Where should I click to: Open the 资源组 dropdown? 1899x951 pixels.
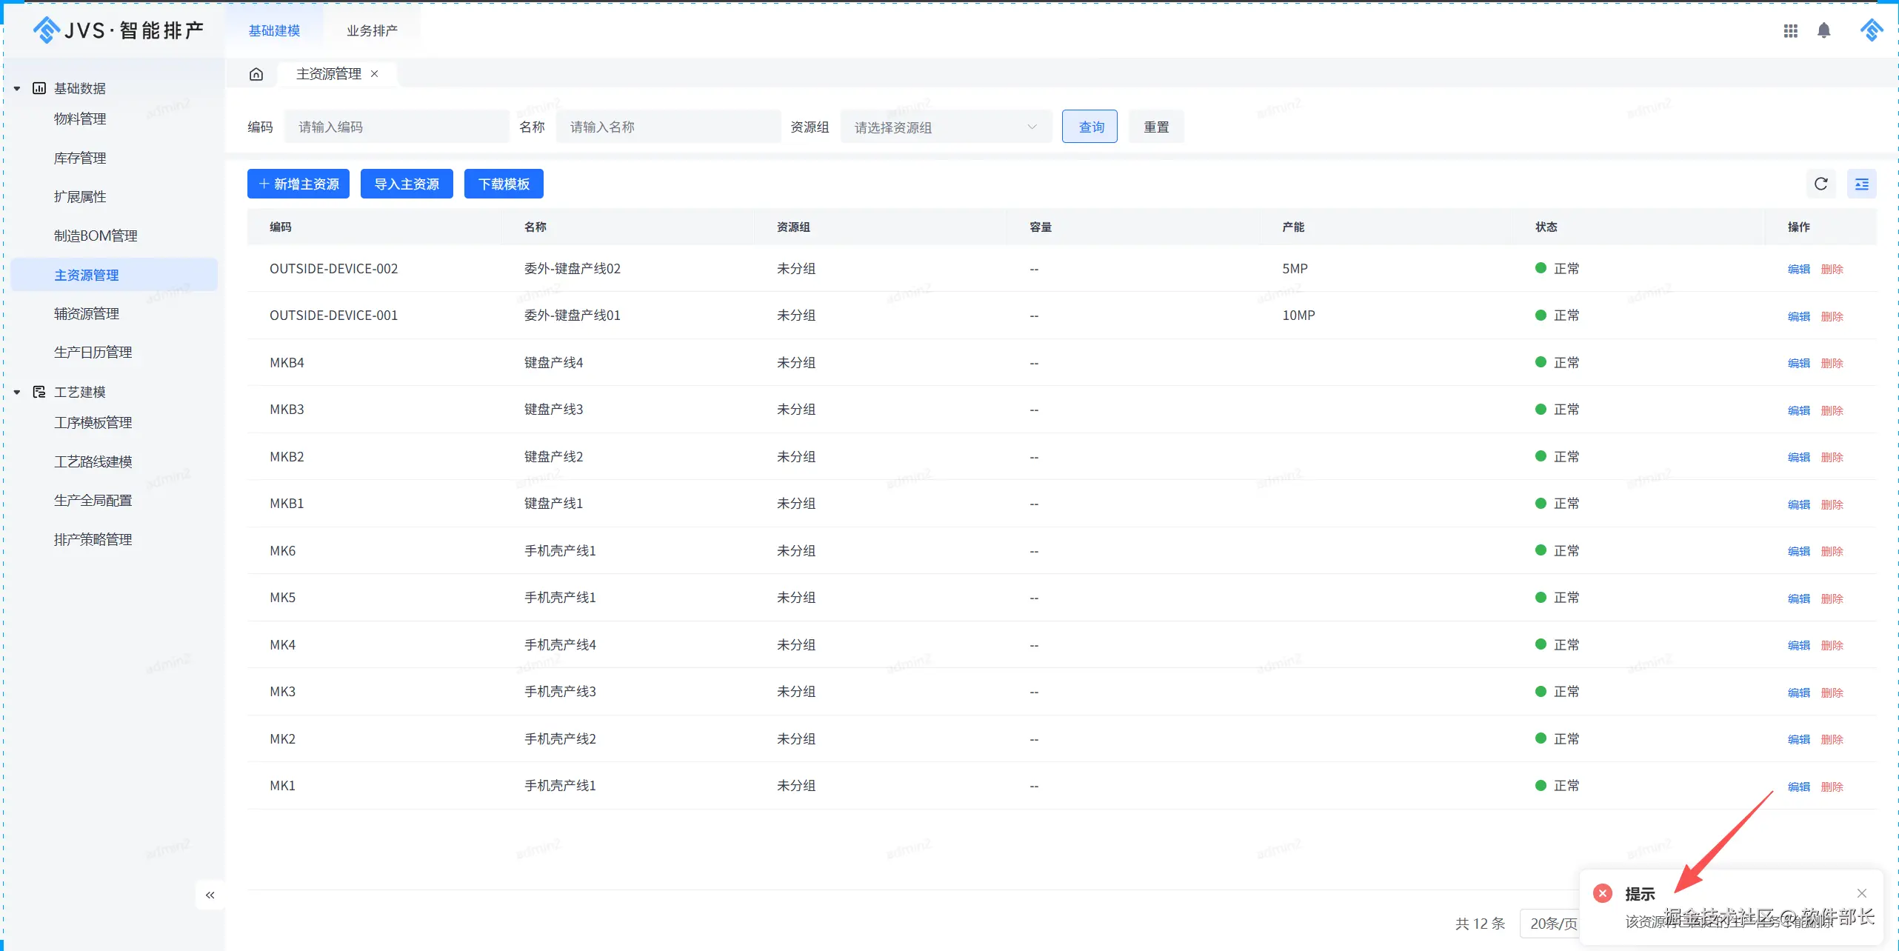[945, 127]
